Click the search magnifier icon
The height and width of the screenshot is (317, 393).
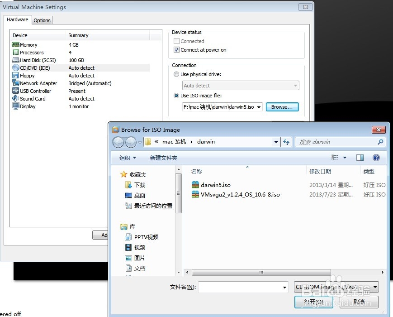coord(380,142)
